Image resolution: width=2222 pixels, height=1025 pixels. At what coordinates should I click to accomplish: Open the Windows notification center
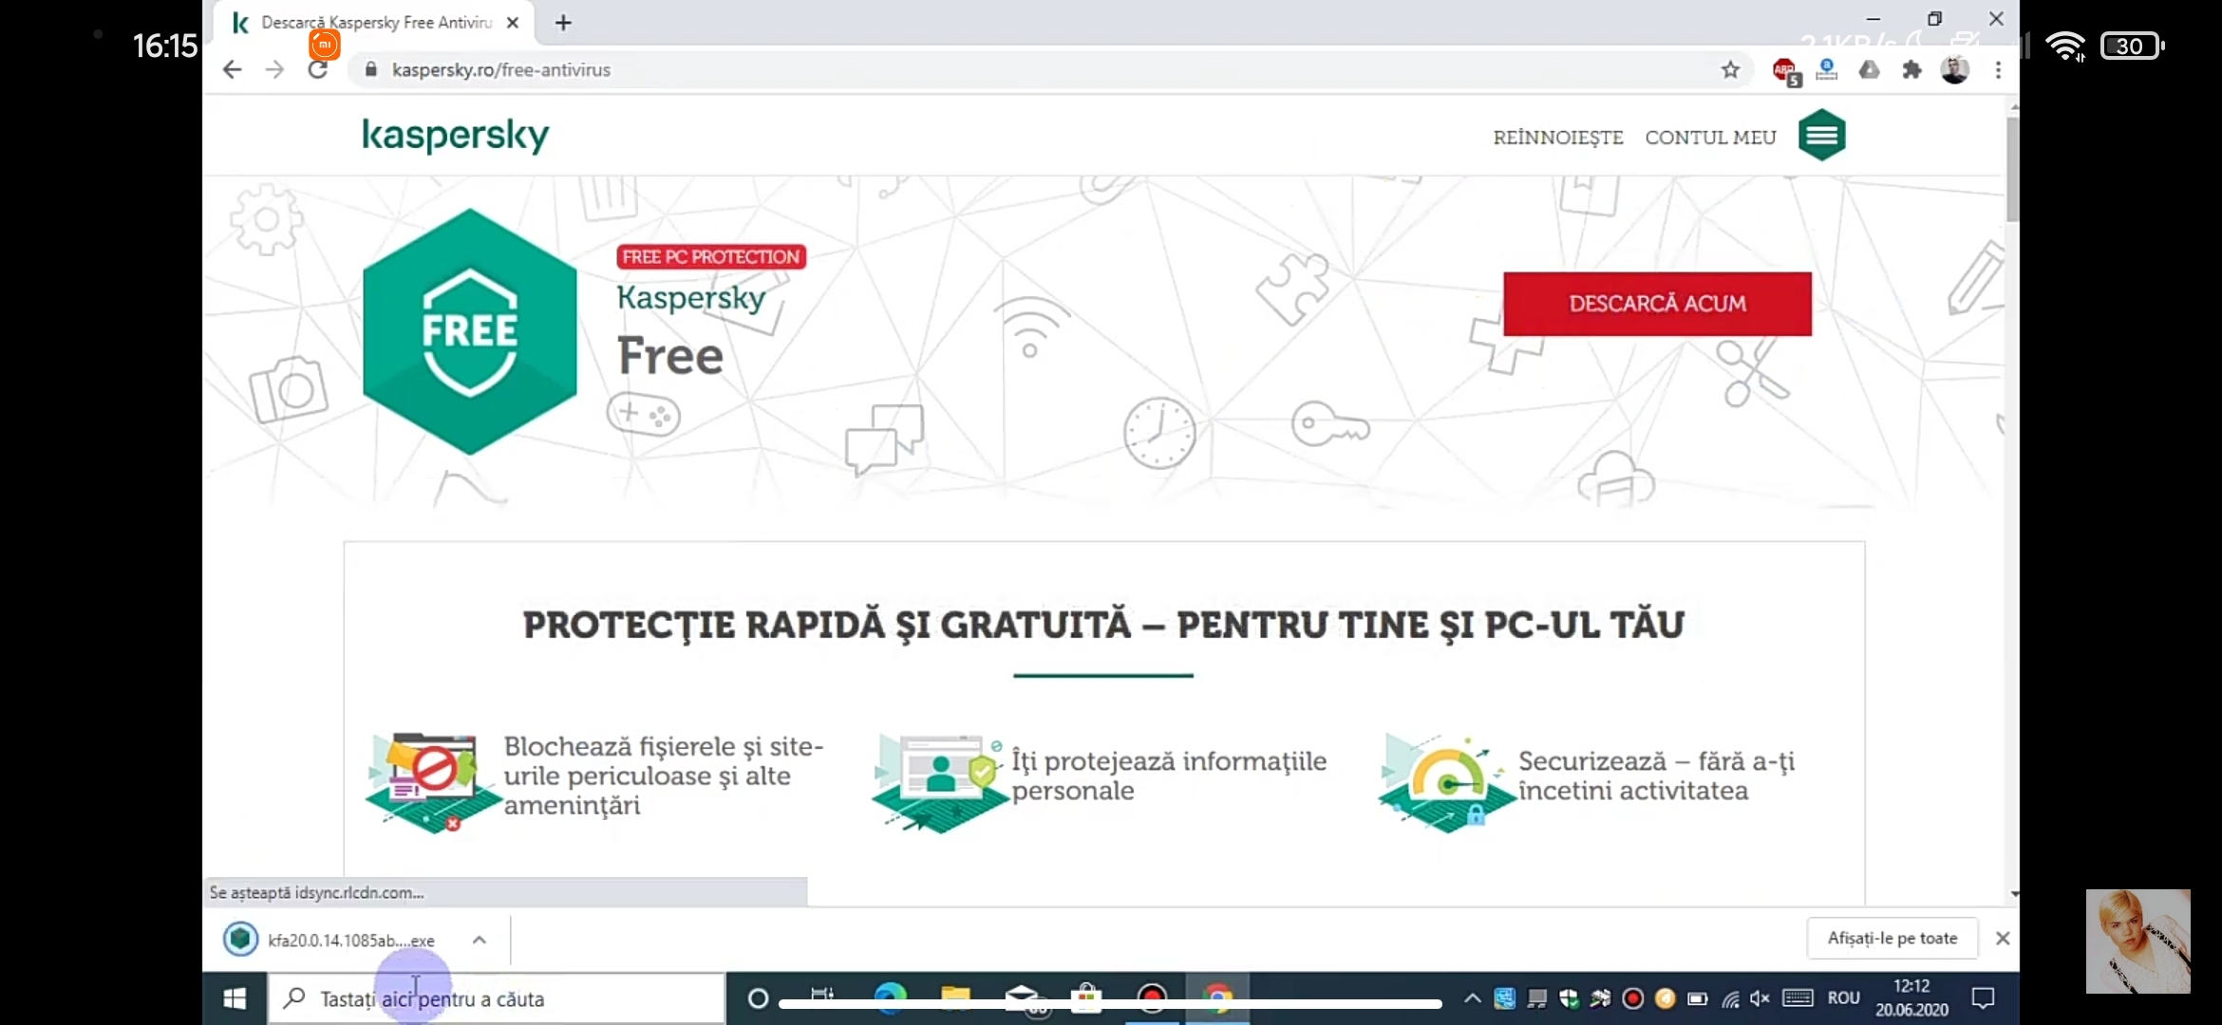[1984, 998]
